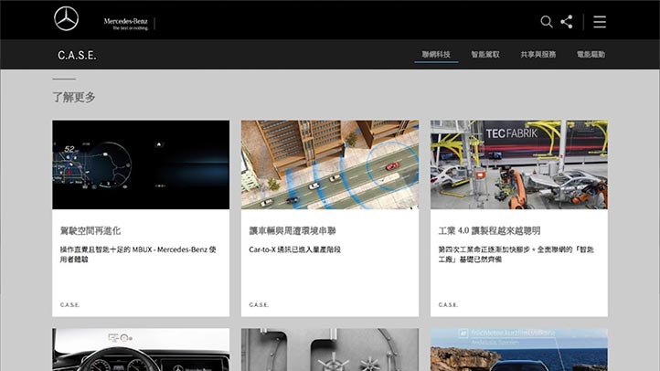Click the Mercedes-Benz star logo
This screenshot has width=660, height=371.
point(66,19)
